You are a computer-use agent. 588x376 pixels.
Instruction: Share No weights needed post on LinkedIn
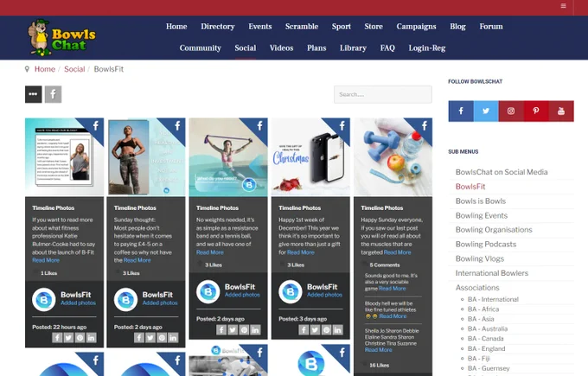coord(255,330)
